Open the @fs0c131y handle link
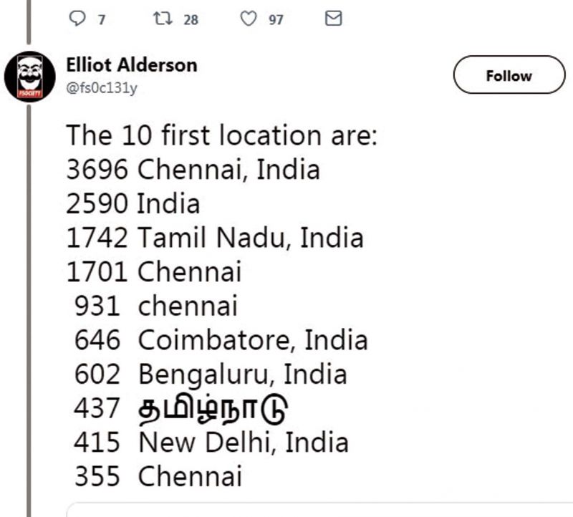 [102, 88]
